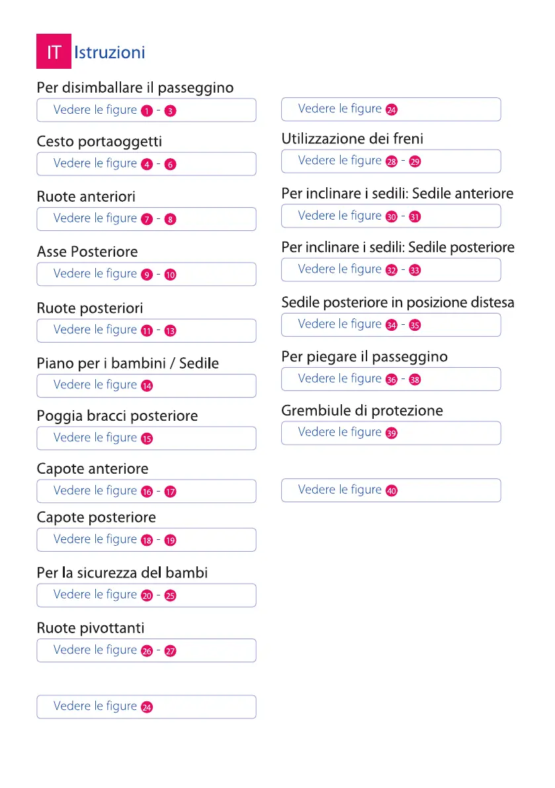Click the Cesto portaoggetti heading
This screenshot has width=555, height=788.
click(99, 142)
